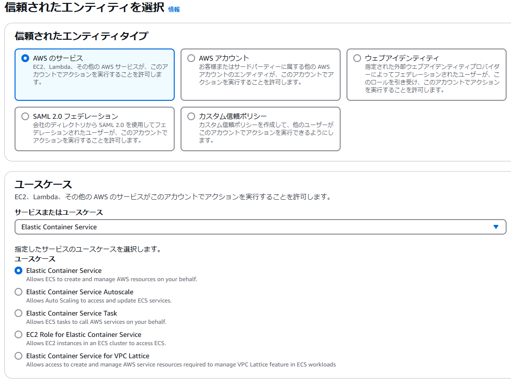
Task: Open the 情報 info link
Action: tap(174, 9)
